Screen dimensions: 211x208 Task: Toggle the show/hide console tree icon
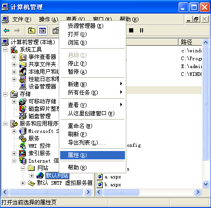(43, 31)
